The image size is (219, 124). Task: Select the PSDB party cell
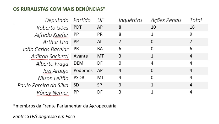tap(79, 77)
